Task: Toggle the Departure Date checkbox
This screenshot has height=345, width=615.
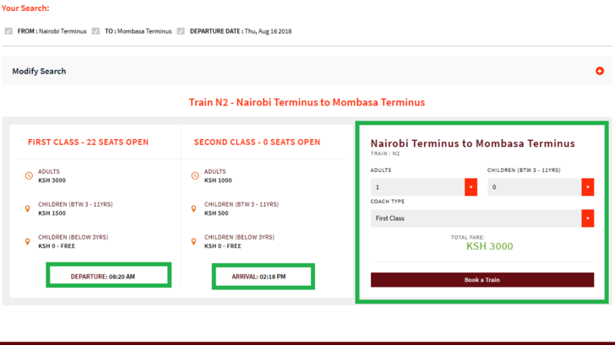Action: pos(181,31)
